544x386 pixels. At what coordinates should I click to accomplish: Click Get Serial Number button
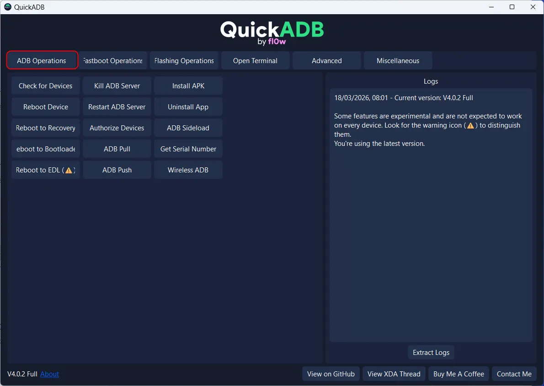point(188,149)
